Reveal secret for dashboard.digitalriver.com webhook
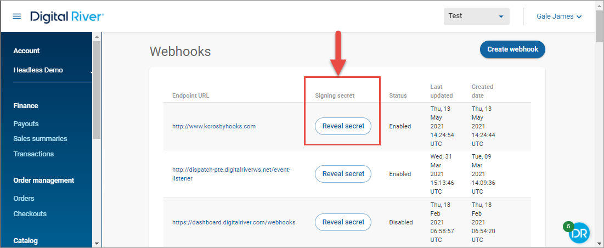The height and width of the screenshot is (248, 604). [343, 222]
